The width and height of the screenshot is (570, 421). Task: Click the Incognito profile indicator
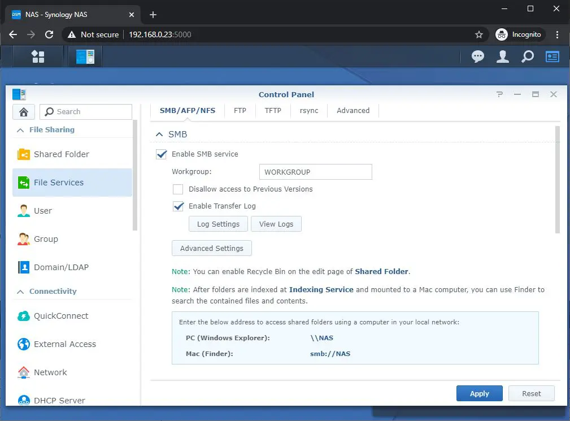point(519,34)
